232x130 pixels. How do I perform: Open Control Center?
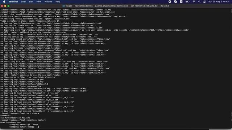point(204,1)
